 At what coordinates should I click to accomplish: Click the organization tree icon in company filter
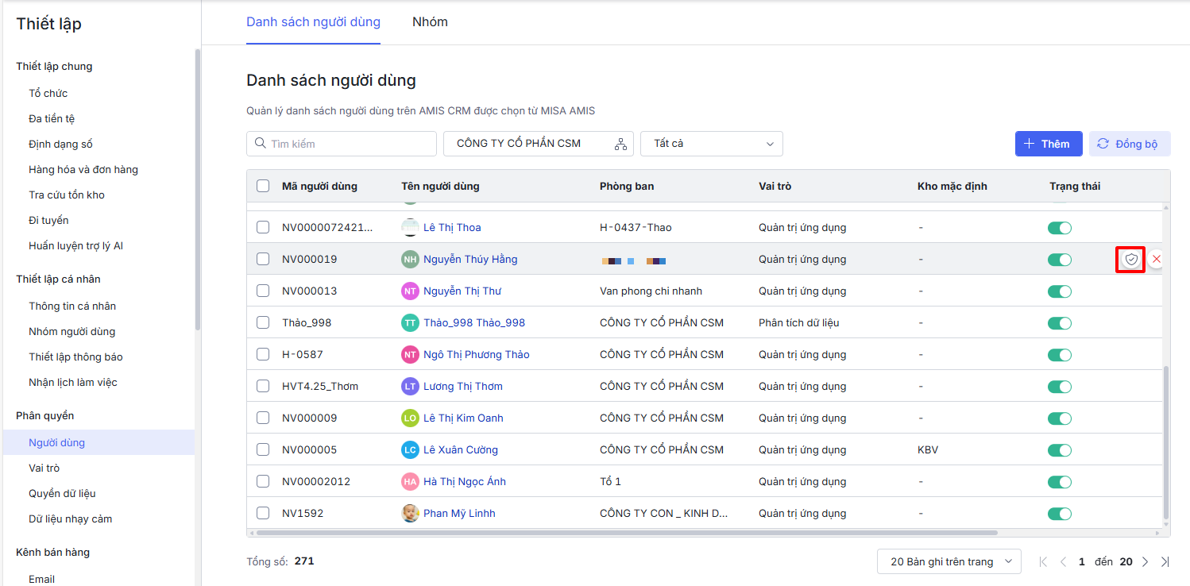point(620,144)
